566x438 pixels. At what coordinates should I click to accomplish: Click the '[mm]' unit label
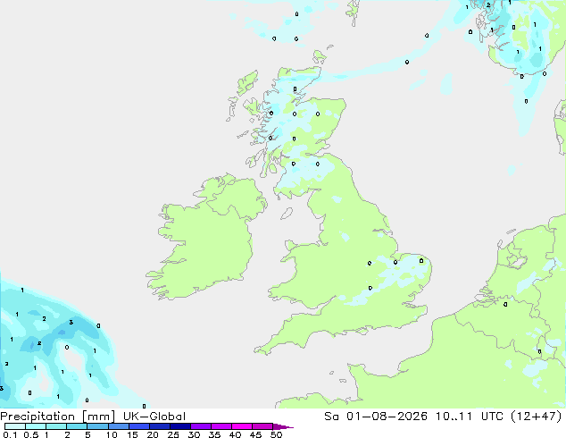pyautogui.click(x=99, y=417)
